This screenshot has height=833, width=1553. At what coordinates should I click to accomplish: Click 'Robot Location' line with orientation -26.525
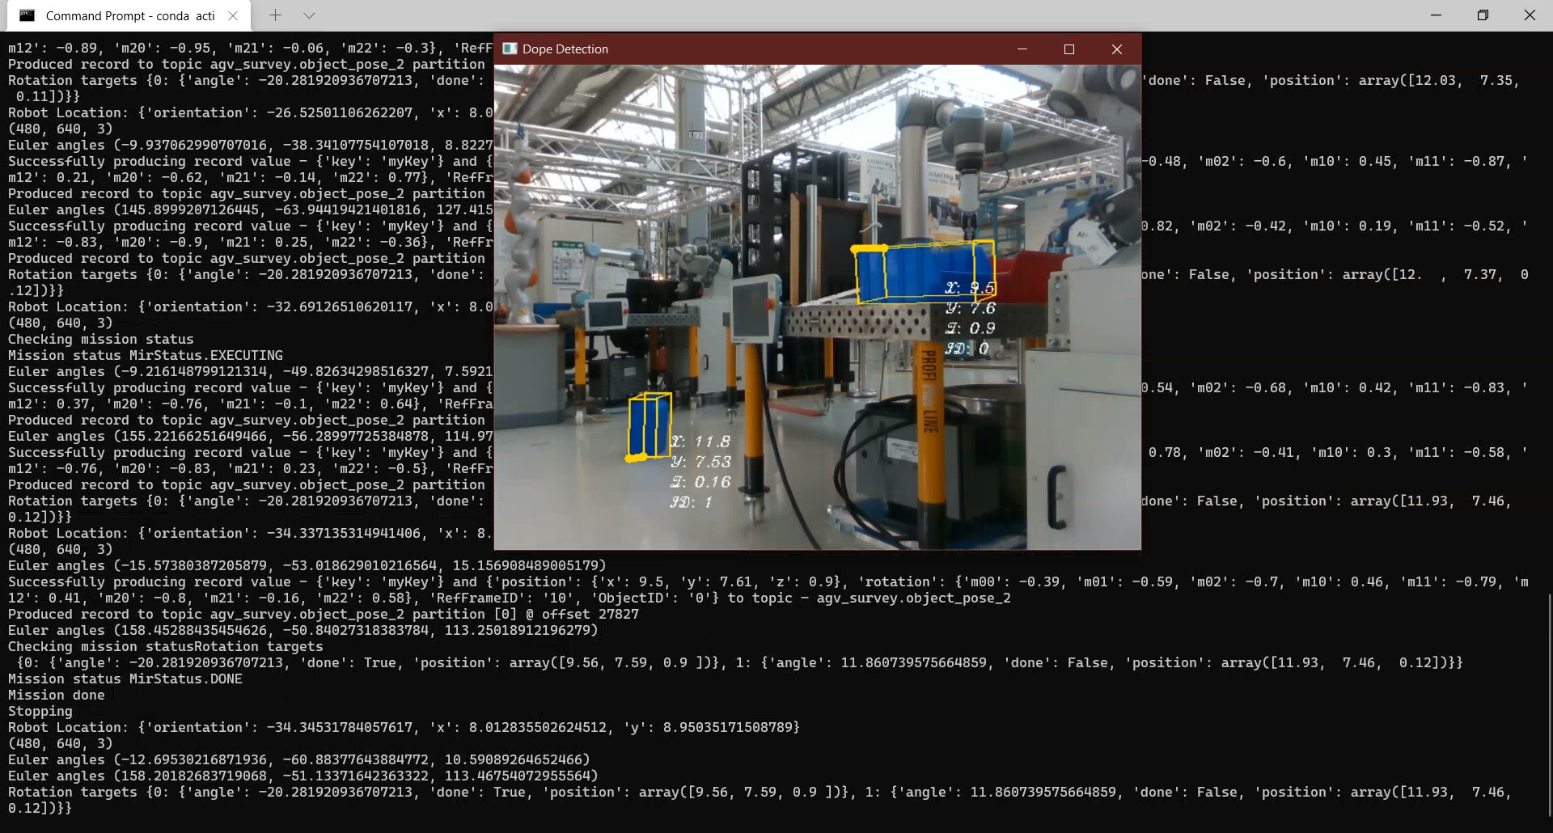(x=251, y=112)
